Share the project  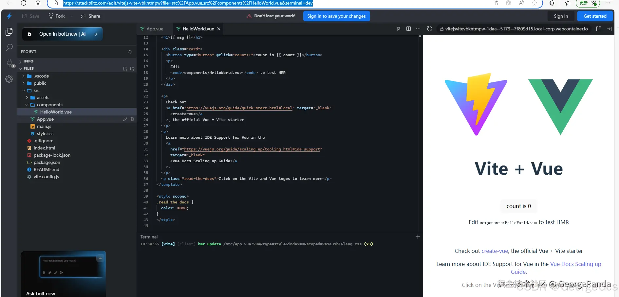point(90,16)
